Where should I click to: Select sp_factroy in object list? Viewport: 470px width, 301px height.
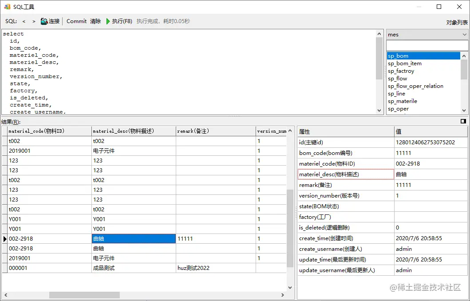tap(423, 71)
